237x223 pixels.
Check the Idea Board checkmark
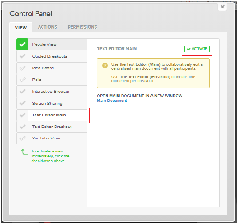[22, 68]
